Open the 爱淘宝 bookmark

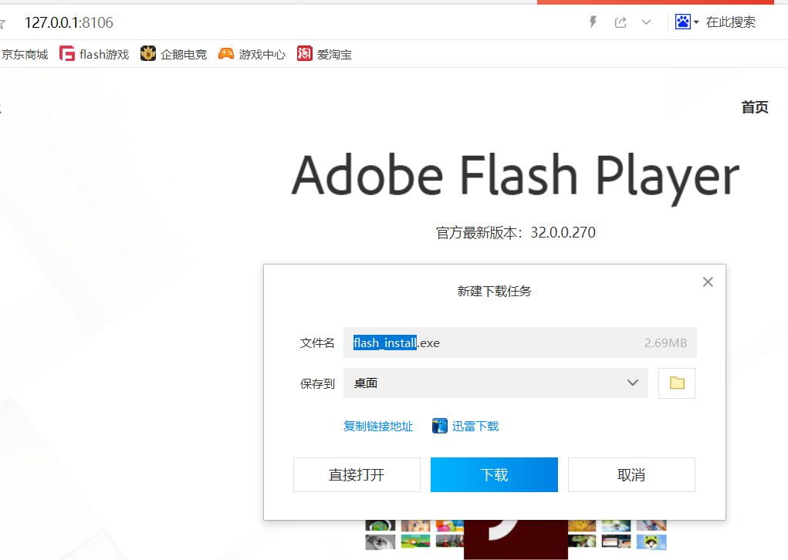(325, 54)
